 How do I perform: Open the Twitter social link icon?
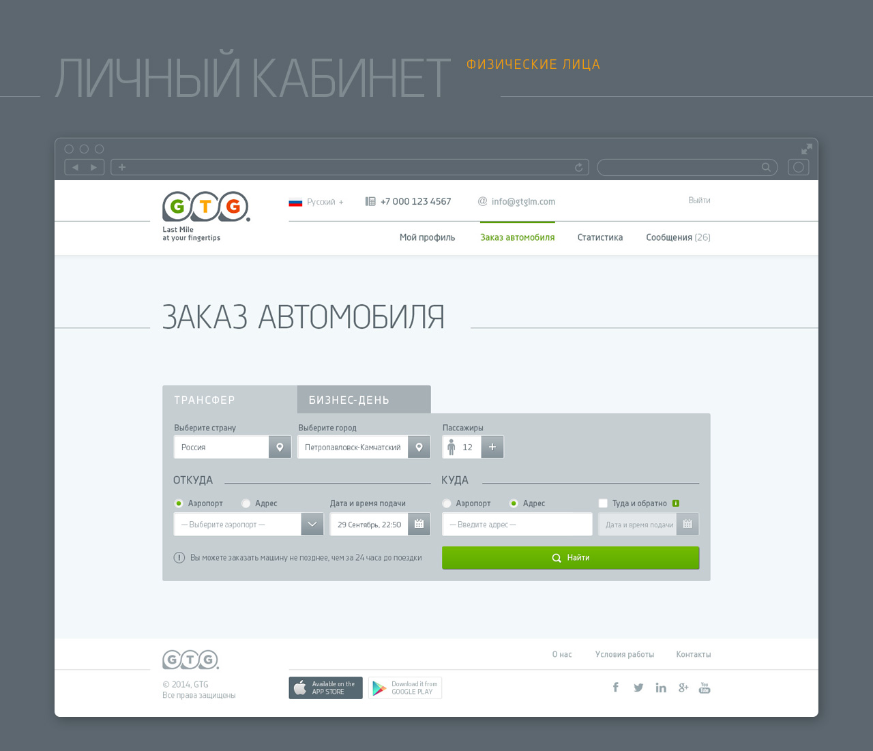[x=638, y=688]
